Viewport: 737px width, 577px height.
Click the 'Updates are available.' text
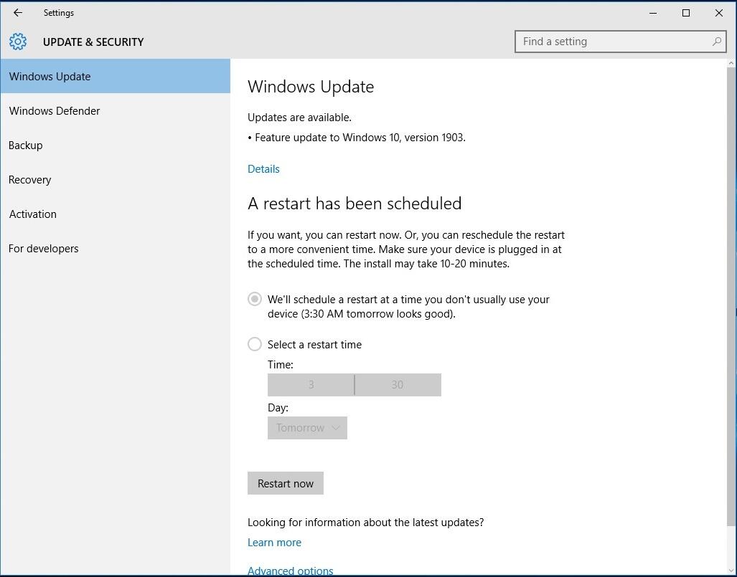pos(299,118)
